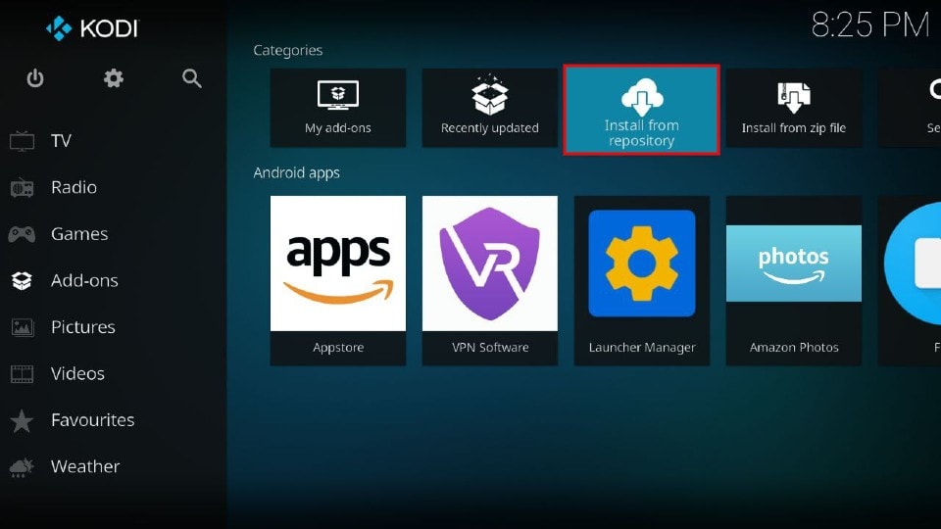Launch the Appstore app thumbnail

pos(338,264)
